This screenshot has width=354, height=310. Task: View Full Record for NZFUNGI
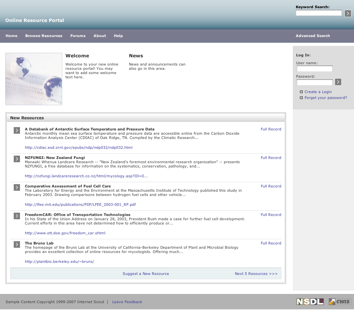coord(271,158)
